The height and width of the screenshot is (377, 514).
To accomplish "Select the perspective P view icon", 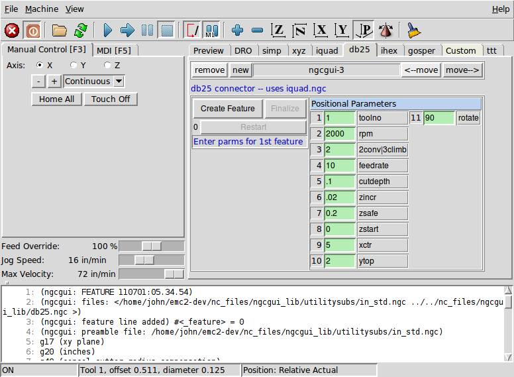I will [364, 30].
